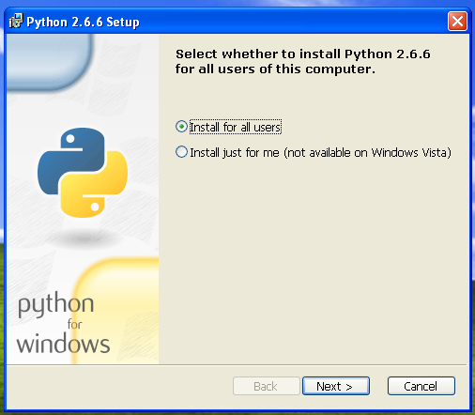475x415 pixels.
Task: Click the installer icon in title bar
Action: [x=16, y=21]
